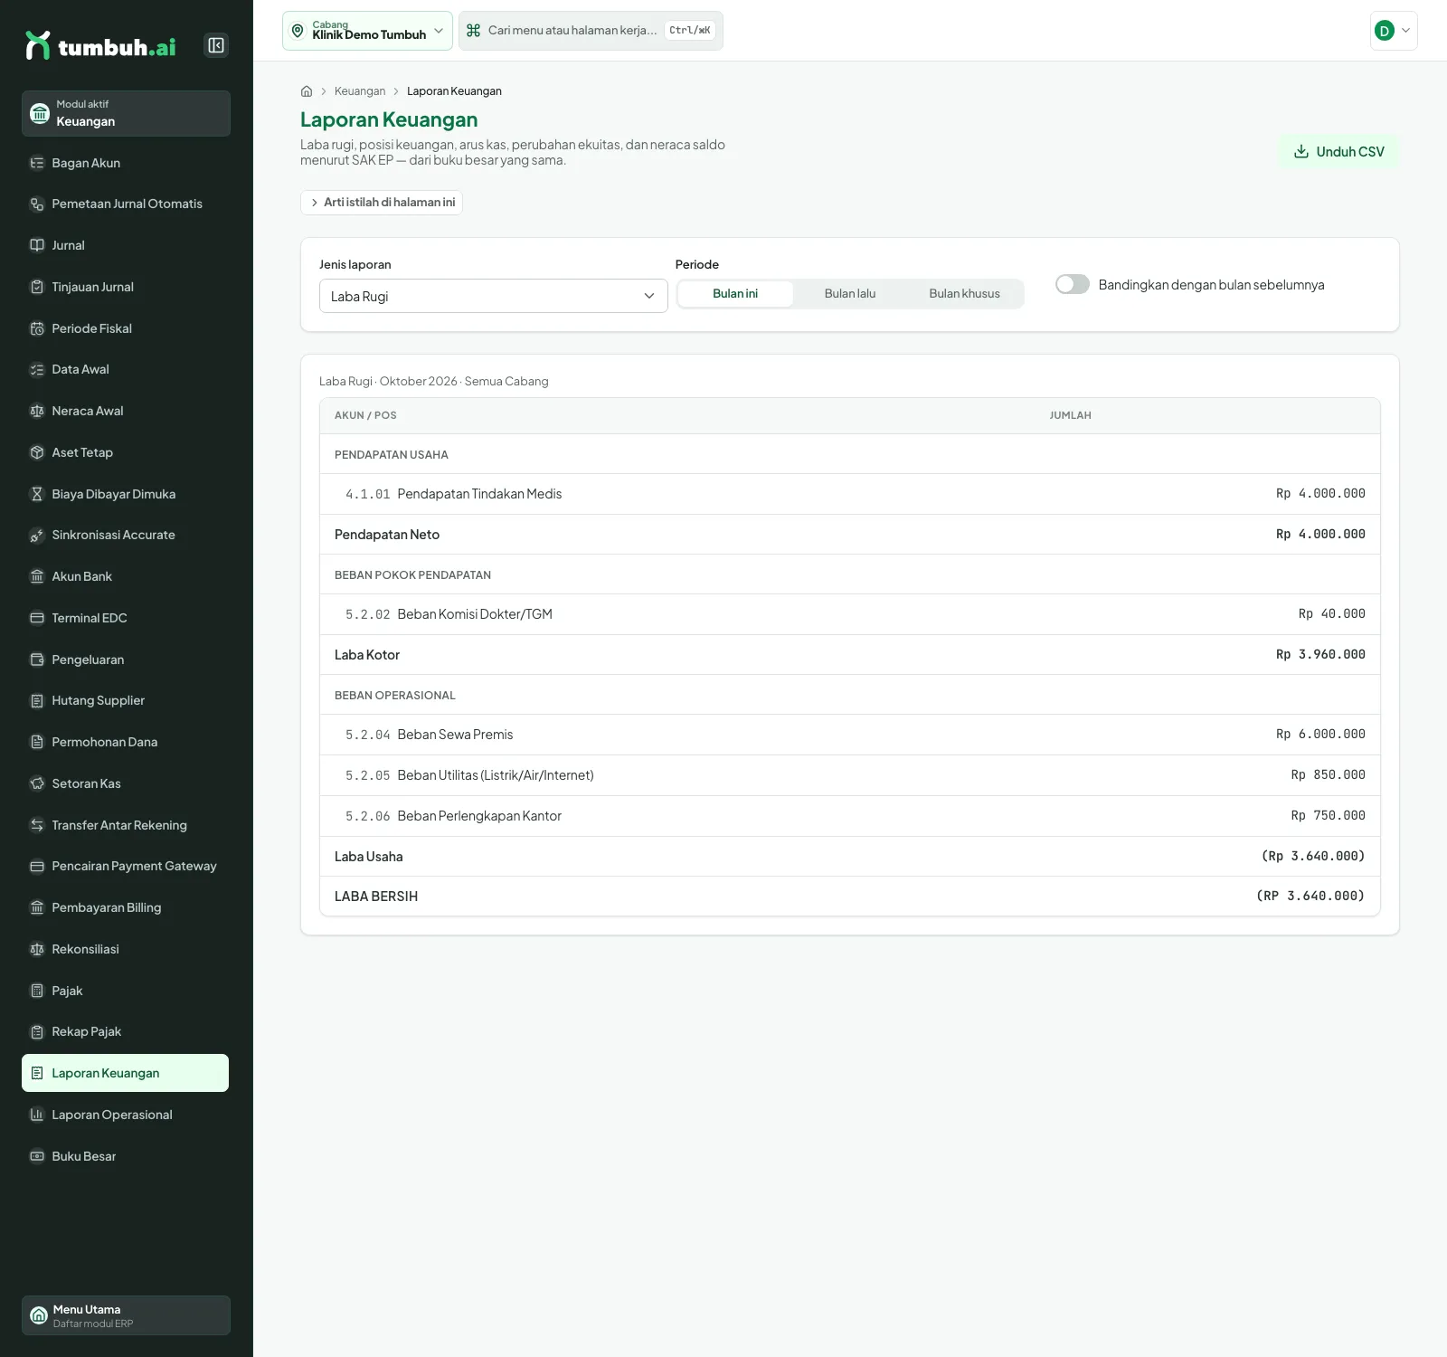Screen dimensions: 1447x1357
Task: Open the Pengeluaran menu item
Action: [126, 660]
